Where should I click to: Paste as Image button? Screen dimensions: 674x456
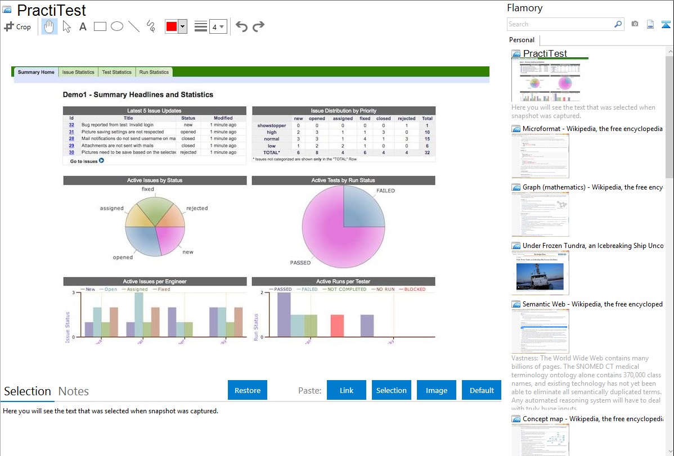click(x=436, y=390)
